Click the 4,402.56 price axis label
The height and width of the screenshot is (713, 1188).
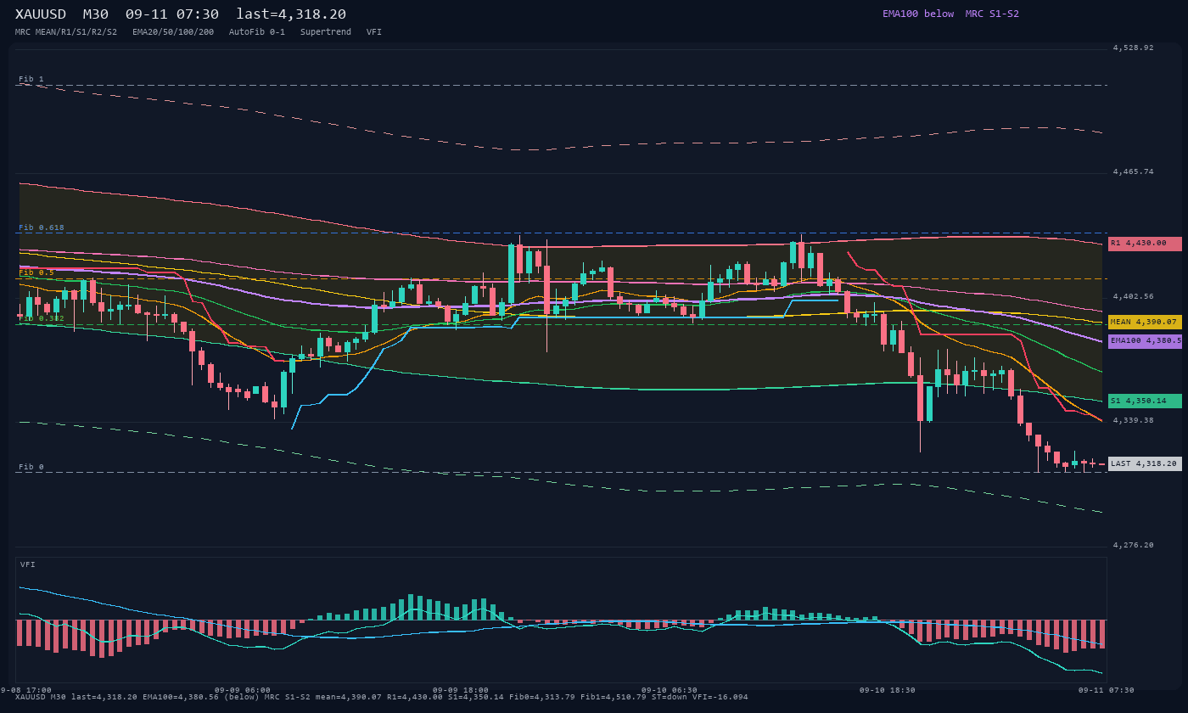tap(1134, 297)
